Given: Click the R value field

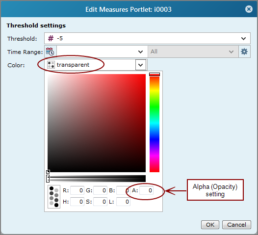Looking at the screenshot, I should click(77, 190).
